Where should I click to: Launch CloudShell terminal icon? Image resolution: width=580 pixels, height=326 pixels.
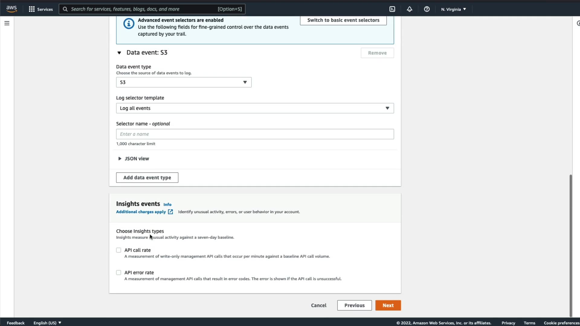pos(392,9)
